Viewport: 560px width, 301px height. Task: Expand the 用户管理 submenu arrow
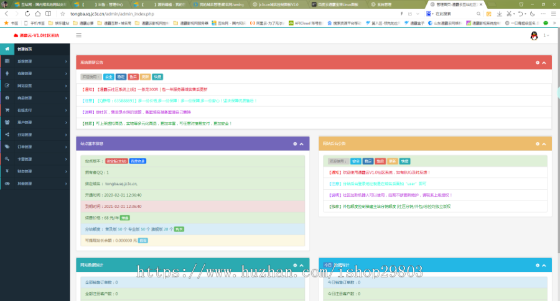coord(66,122)
